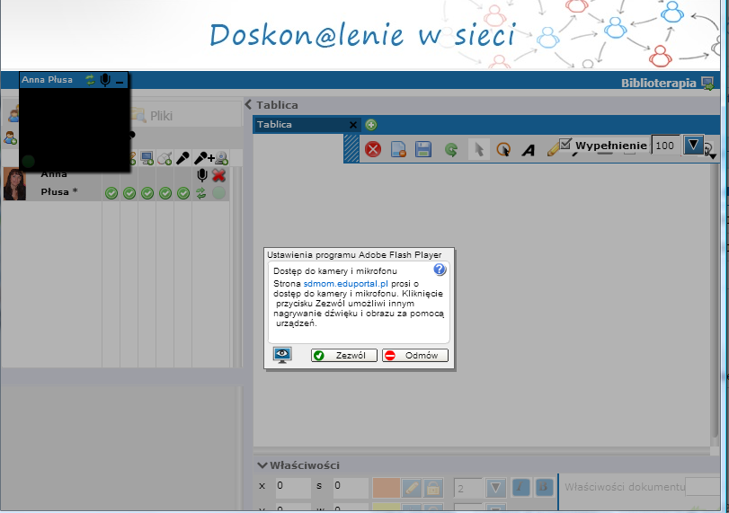Click the whiteboard vertical scrollbar
729x513 pixels.
point(715,302)
